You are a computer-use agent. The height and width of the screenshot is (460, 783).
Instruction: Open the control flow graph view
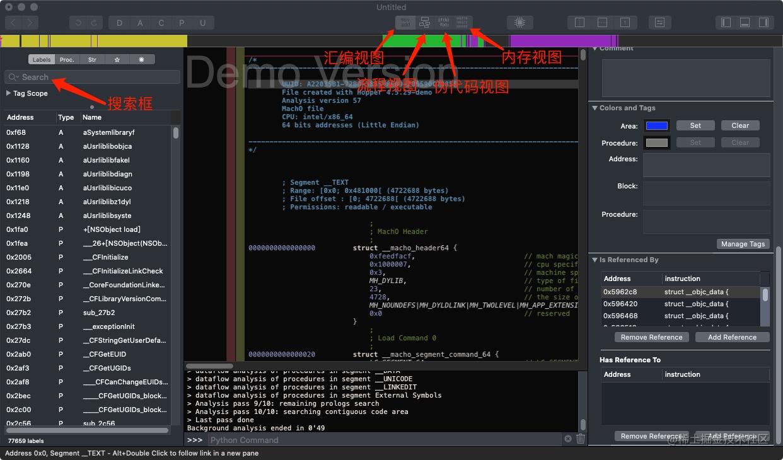(424, 23)
